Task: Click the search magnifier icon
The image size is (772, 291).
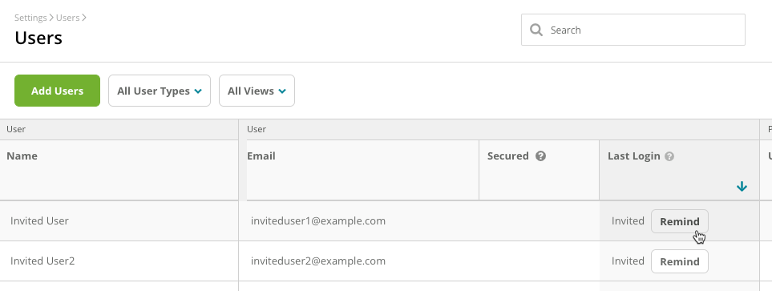Action: [x=536, y=30]
